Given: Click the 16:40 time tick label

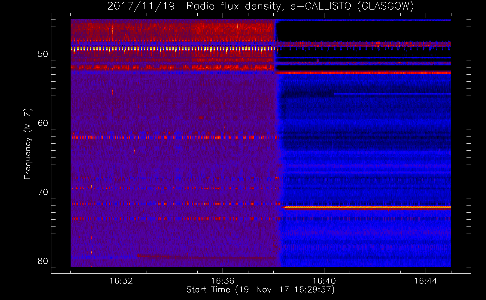Looking at the screenshot, I should 324,281.
